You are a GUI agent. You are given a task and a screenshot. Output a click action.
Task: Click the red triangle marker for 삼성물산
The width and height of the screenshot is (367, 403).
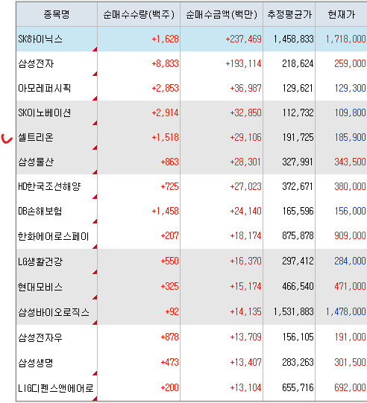click(95, 172)
